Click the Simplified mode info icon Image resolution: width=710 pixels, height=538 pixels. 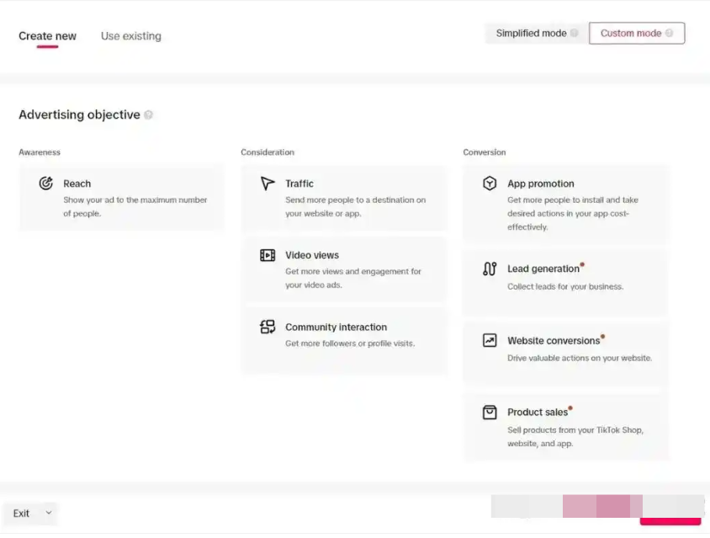click(x=575, y=34)
